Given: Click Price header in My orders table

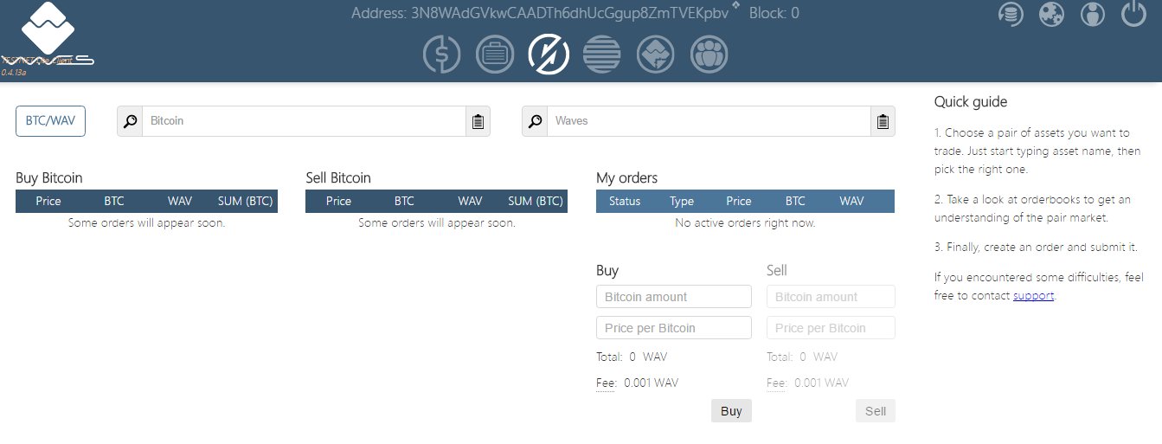Looking at the screenshot, I should [739, 201].
